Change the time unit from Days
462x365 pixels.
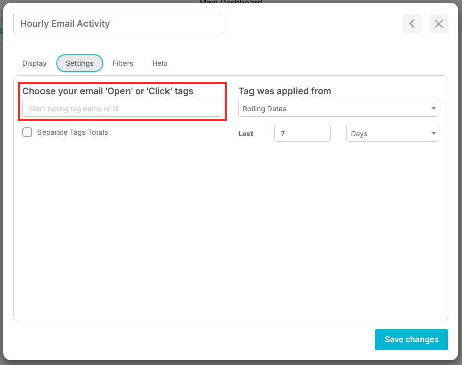tap(392, 133)
